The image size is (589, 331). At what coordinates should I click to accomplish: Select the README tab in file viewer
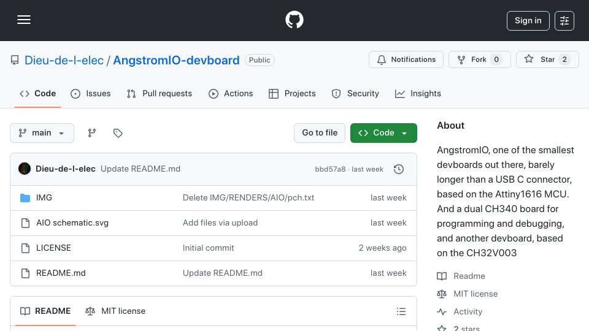tap(45, 311)
